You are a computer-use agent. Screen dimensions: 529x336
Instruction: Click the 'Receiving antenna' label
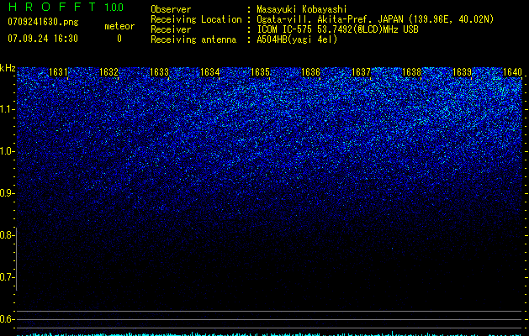(193, 39)
